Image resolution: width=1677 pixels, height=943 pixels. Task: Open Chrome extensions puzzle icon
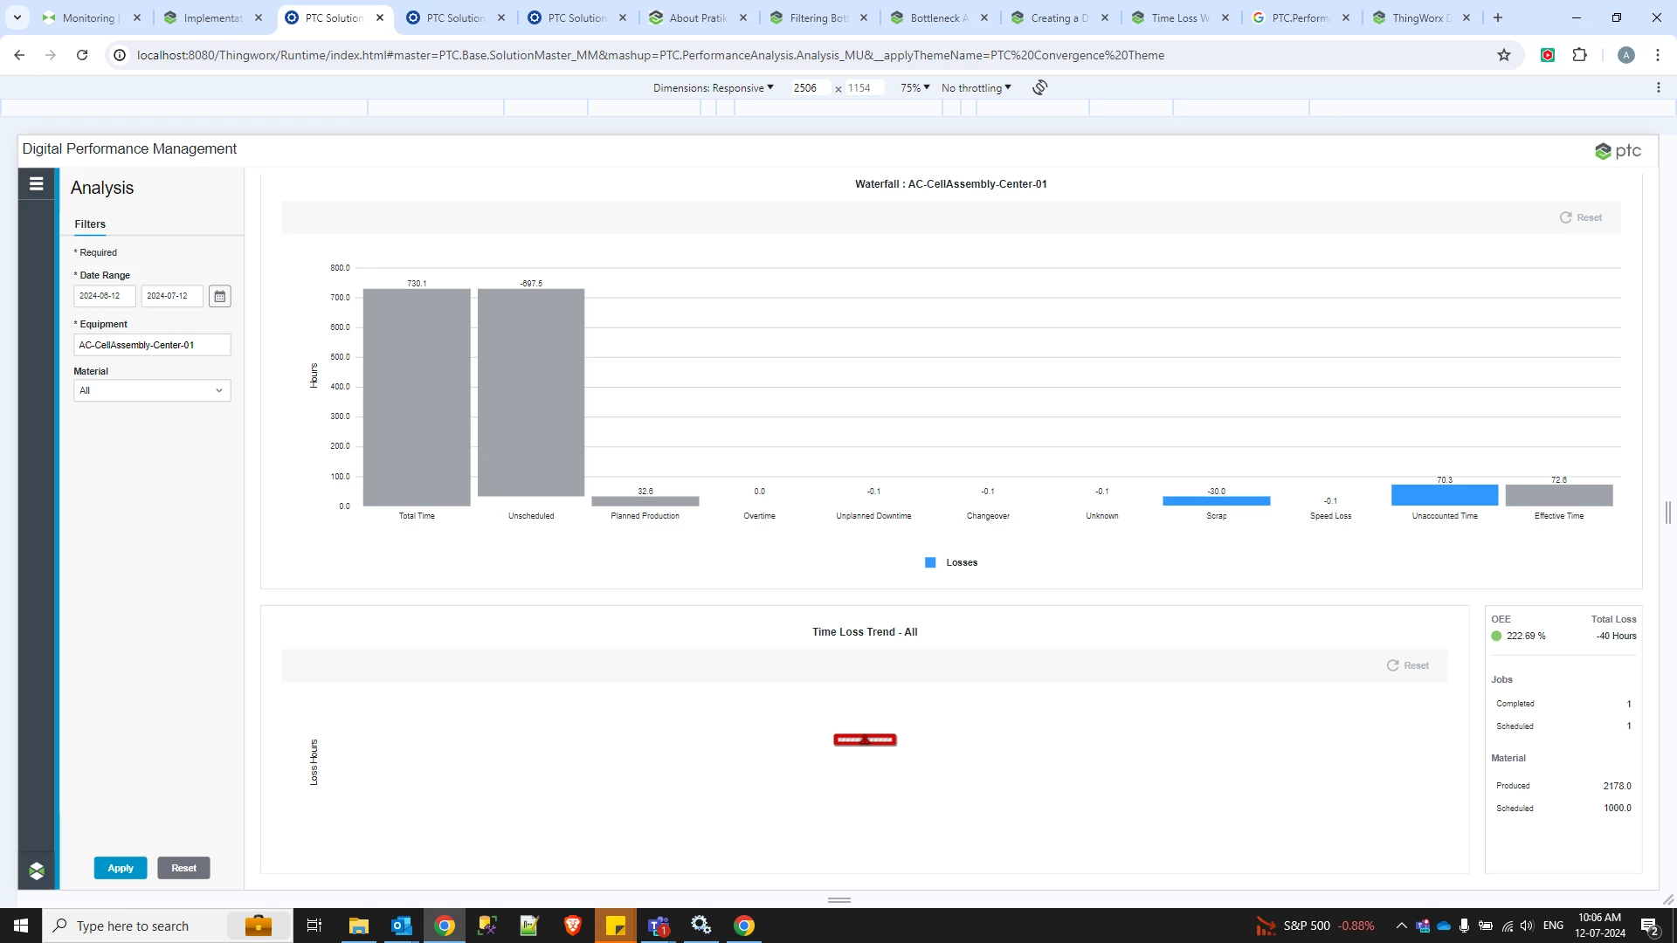(x=1579, y=55)
